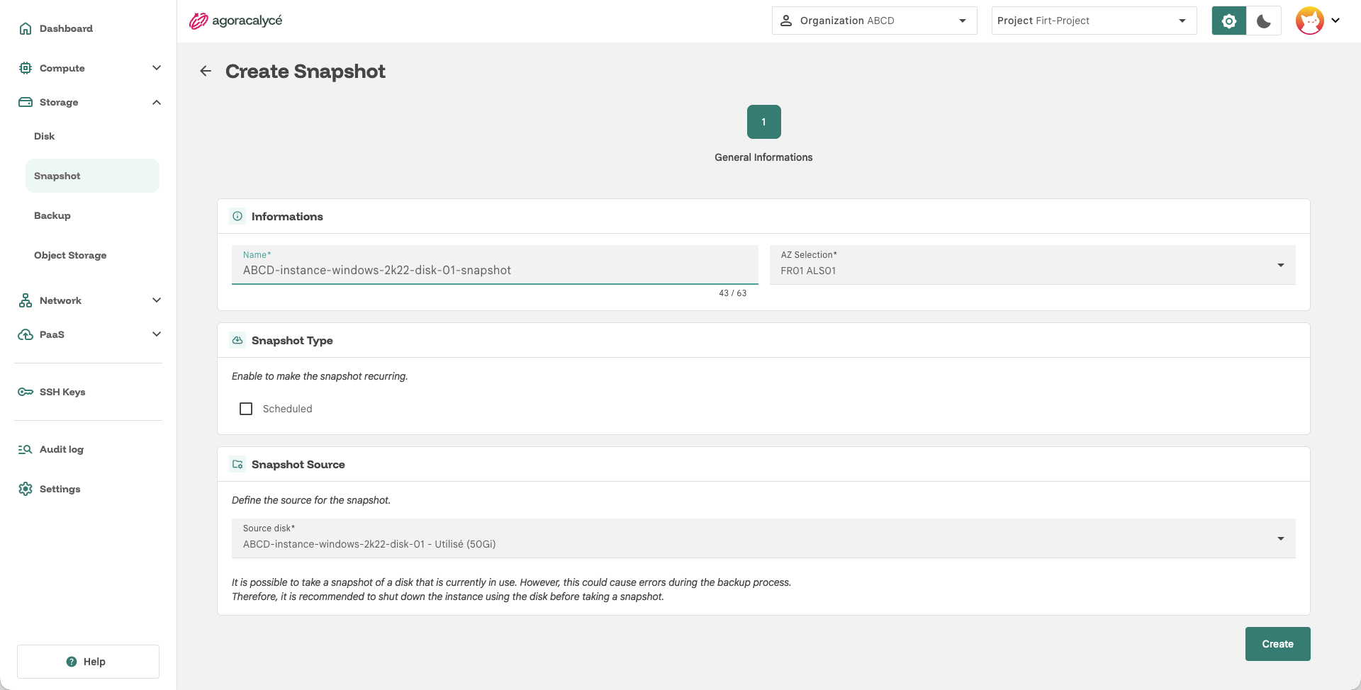This screenshot has height=690, width=1361.
Task: Switch to dark theme with moon icon
Action: [x=1264, y=21]
